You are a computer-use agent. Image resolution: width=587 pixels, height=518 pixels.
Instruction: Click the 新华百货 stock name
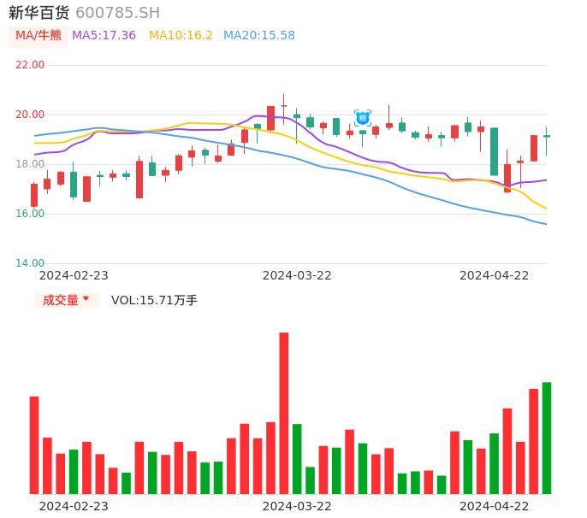coord(39,13)
